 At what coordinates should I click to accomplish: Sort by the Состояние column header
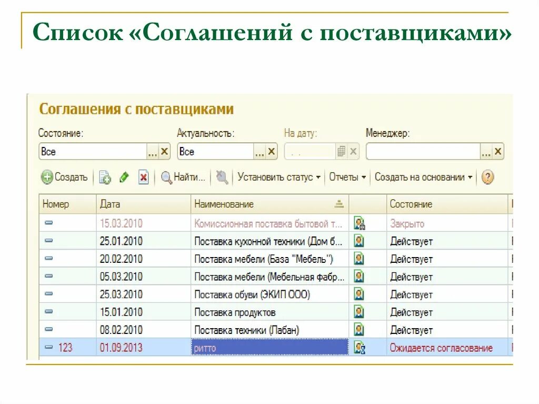tap(447, 204)
